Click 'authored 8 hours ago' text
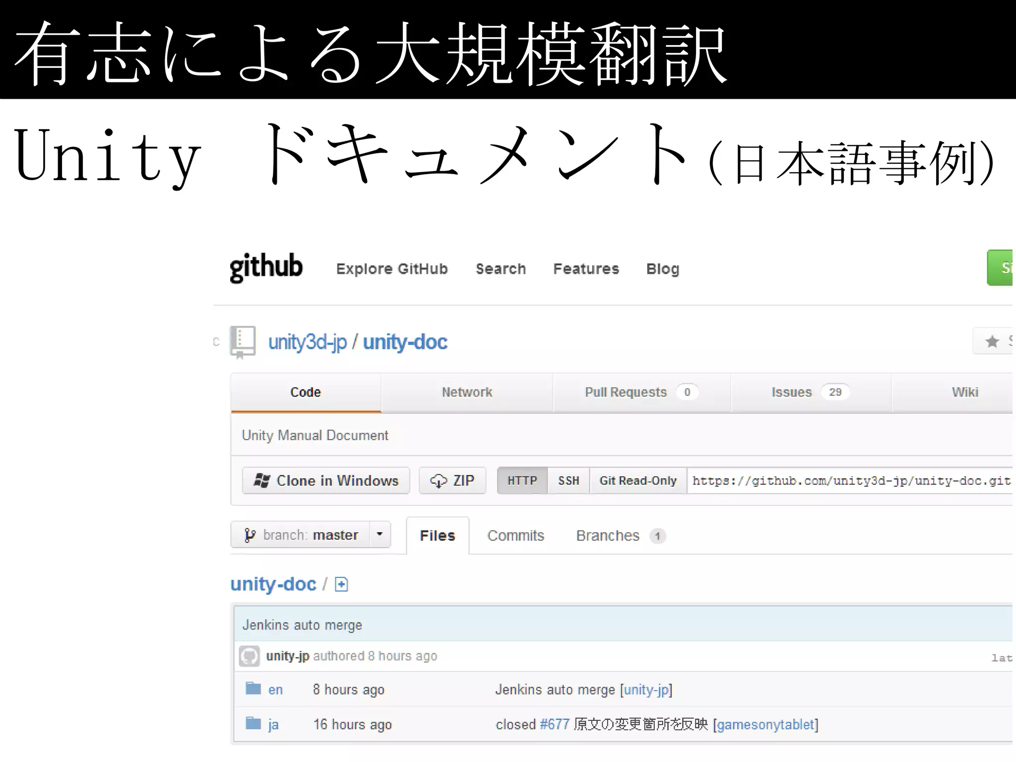 pos(375,656)
